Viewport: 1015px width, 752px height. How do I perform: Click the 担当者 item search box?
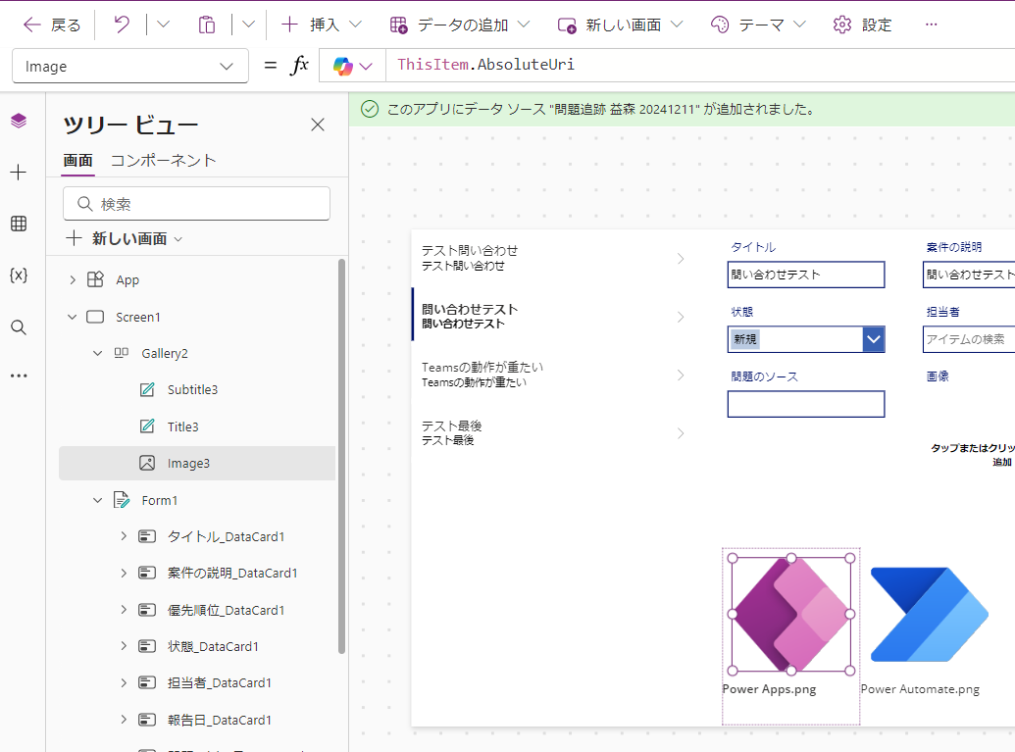[968, 339]
